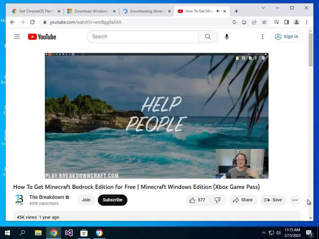Screen dimensions: 319x239
Task: Mute the tab via speaker icon
Action: (x=218, y=11)
